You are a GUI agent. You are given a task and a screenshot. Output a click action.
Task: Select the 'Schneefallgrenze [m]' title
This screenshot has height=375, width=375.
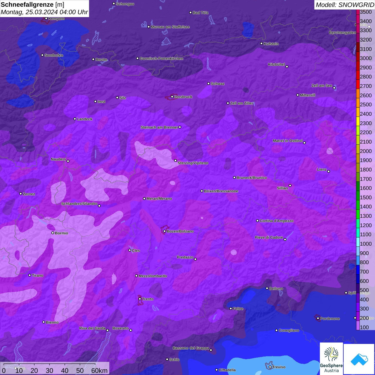[33, 5]
